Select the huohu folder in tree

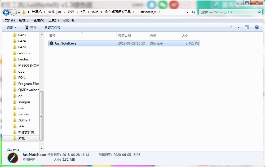(23, 59)
